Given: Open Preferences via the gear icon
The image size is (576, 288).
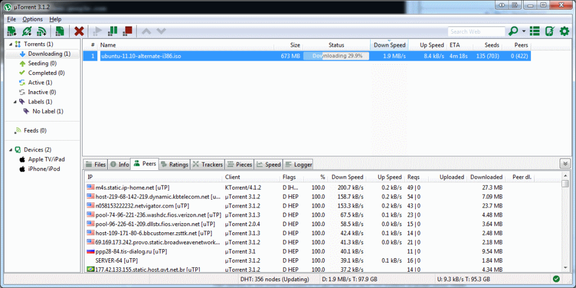Looking at the screenshot, I should point(564,31).
